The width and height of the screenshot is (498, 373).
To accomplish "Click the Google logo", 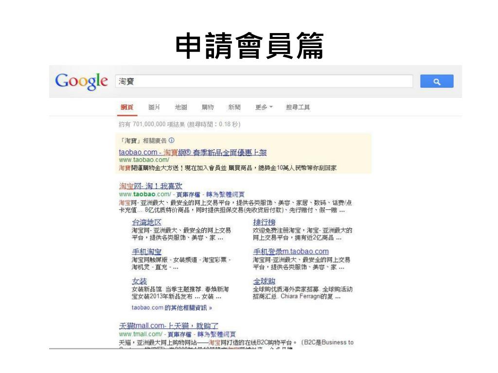I will click(82, 81).
